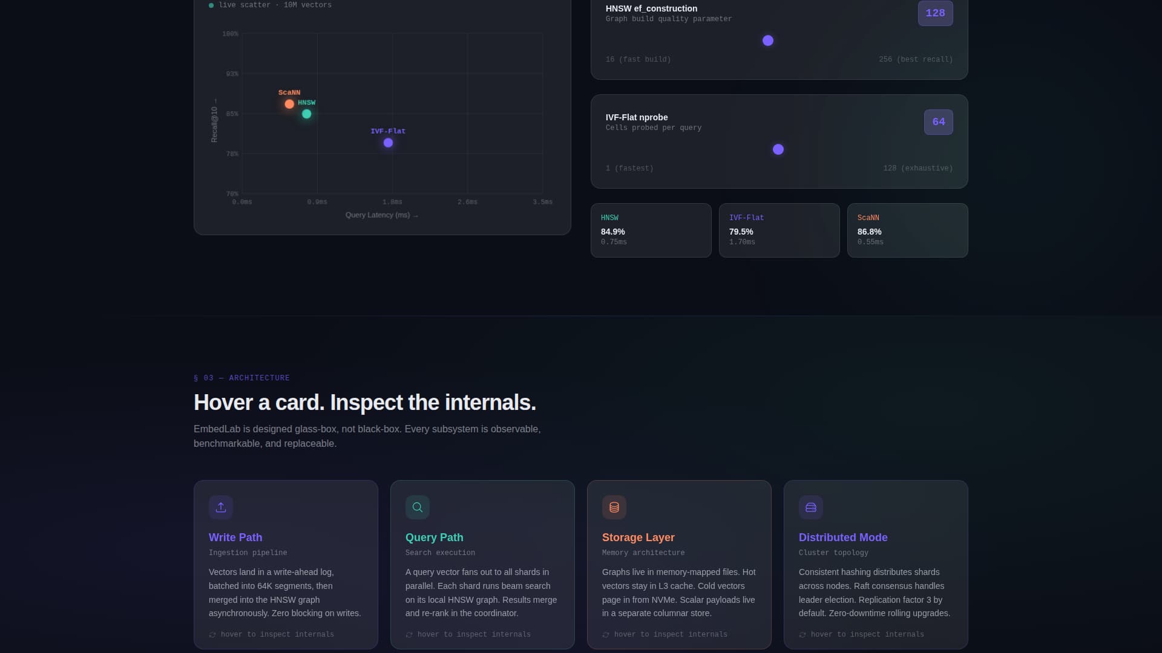1162x653 pixels.
Task: Click the refresh icon in Write Path card
Action: (212, 635)
